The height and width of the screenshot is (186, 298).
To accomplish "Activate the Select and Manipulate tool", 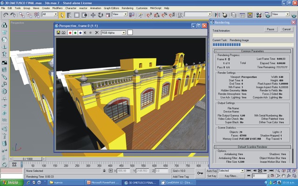I will (x=141, y=15).
